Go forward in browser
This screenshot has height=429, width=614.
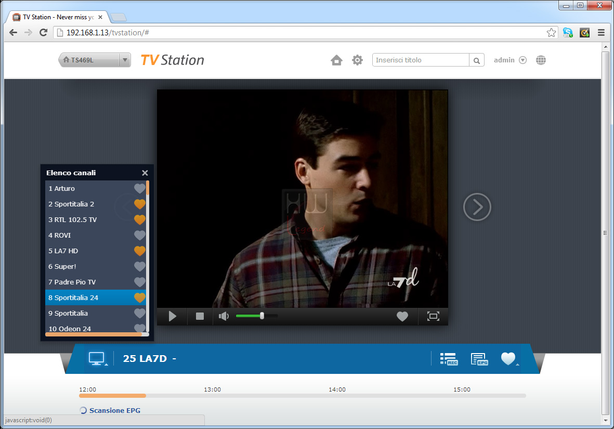pyautogui.click(x=28, y=33)
